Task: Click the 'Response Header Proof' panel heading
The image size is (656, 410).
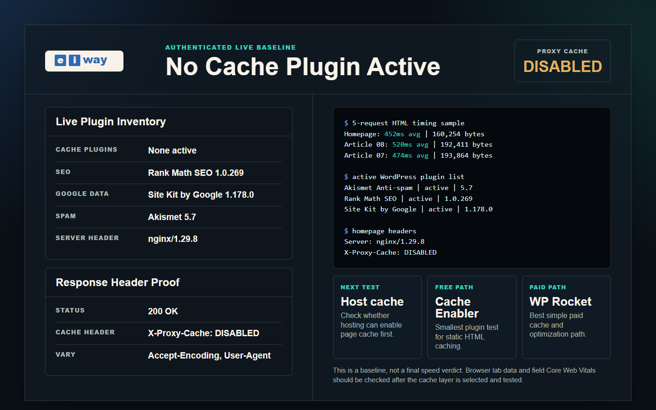Action: pos(118,282)
